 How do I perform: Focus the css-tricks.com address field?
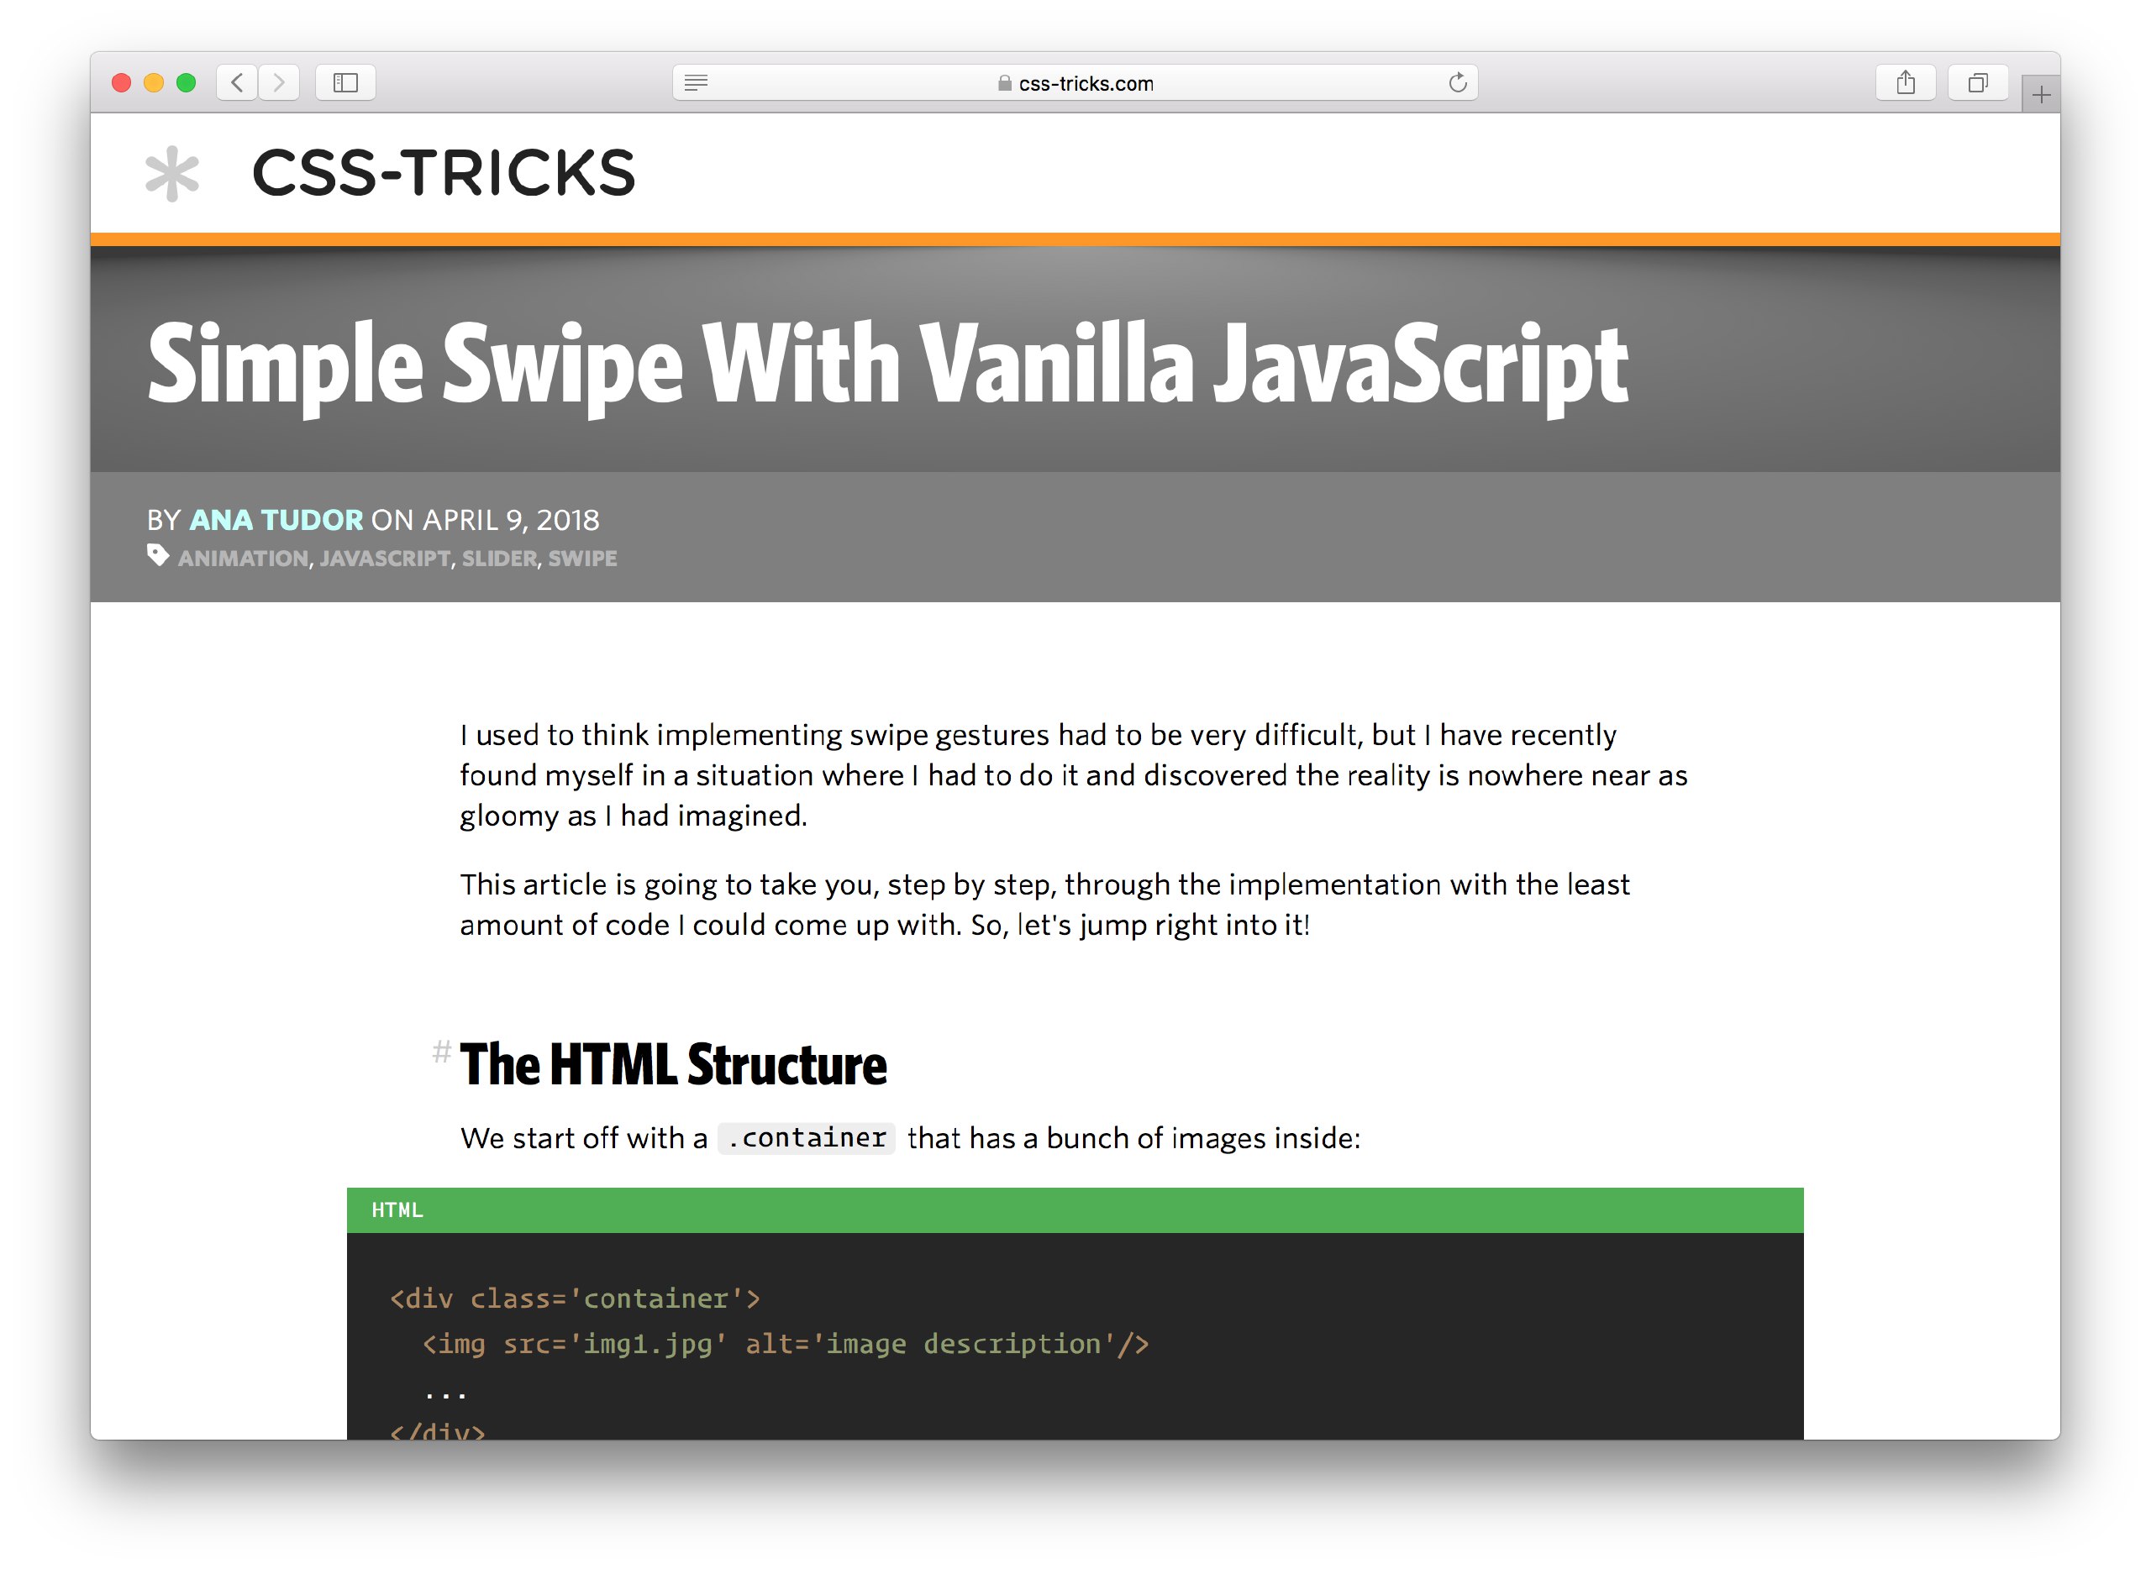coord(1075,82)
